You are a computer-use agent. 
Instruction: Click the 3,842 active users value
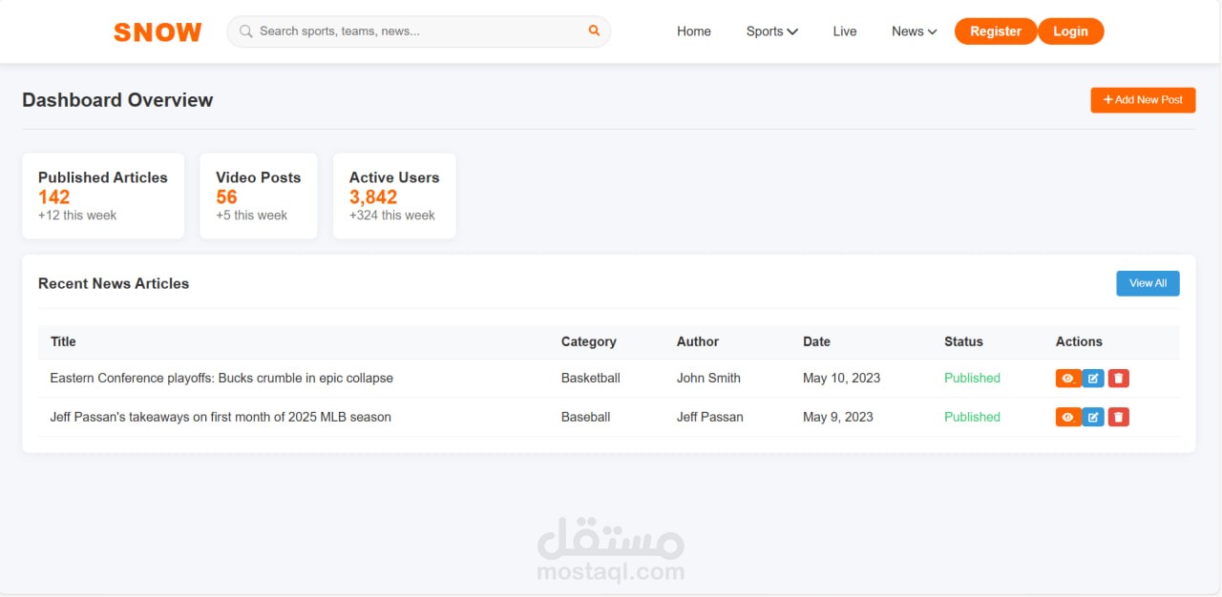[373, 197]
